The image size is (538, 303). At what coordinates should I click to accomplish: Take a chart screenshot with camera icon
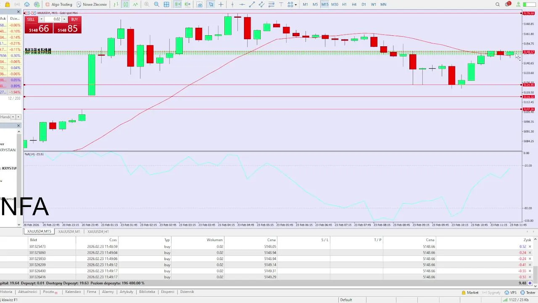[x=200, y=5]
